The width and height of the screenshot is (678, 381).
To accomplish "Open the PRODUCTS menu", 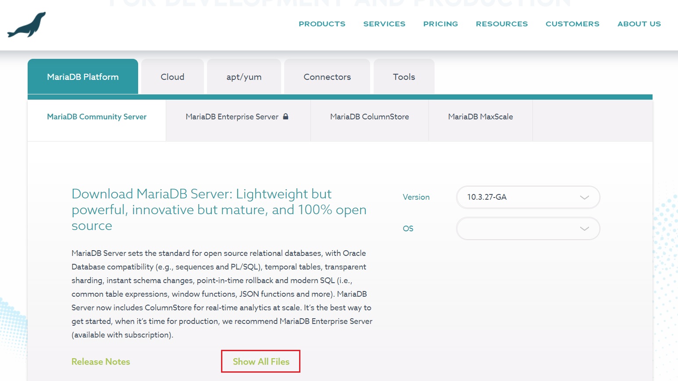I will [x=322, y=24].
